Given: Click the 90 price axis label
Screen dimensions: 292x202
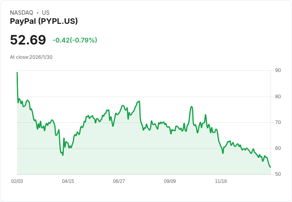Looking at the screenshot, I should click(x=278, y=70).
